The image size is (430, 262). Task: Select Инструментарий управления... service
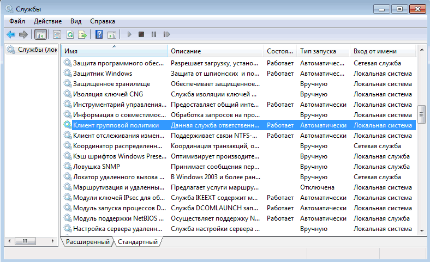[x=120, y=105]
